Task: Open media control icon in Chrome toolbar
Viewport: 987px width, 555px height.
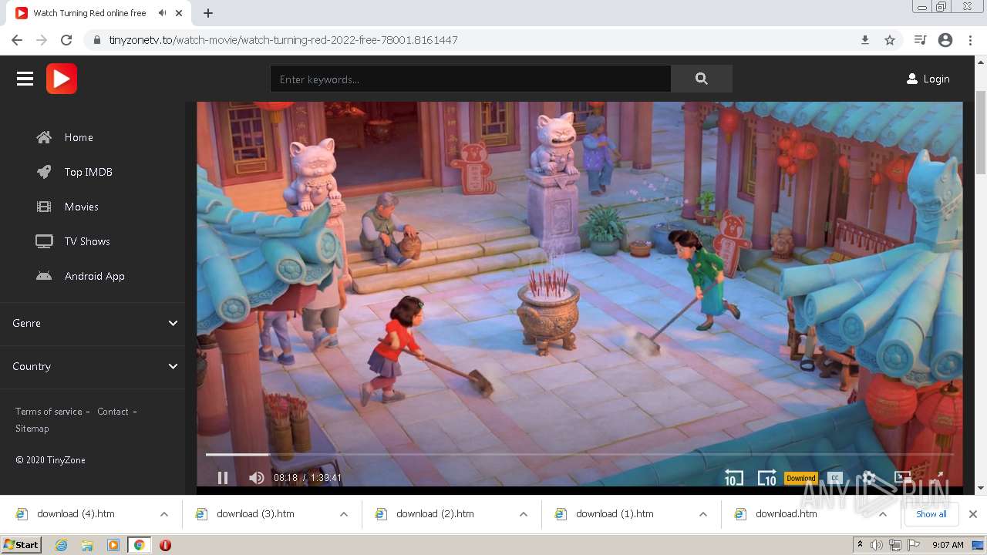Action: coord(920,40)
